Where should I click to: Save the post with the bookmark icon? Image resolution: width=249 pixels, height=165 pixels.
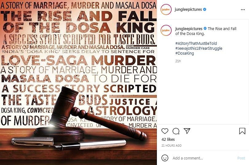(242, 131)
